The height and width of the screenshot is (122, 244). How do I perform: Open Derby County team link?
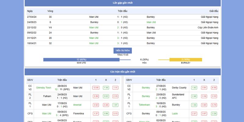179,88
